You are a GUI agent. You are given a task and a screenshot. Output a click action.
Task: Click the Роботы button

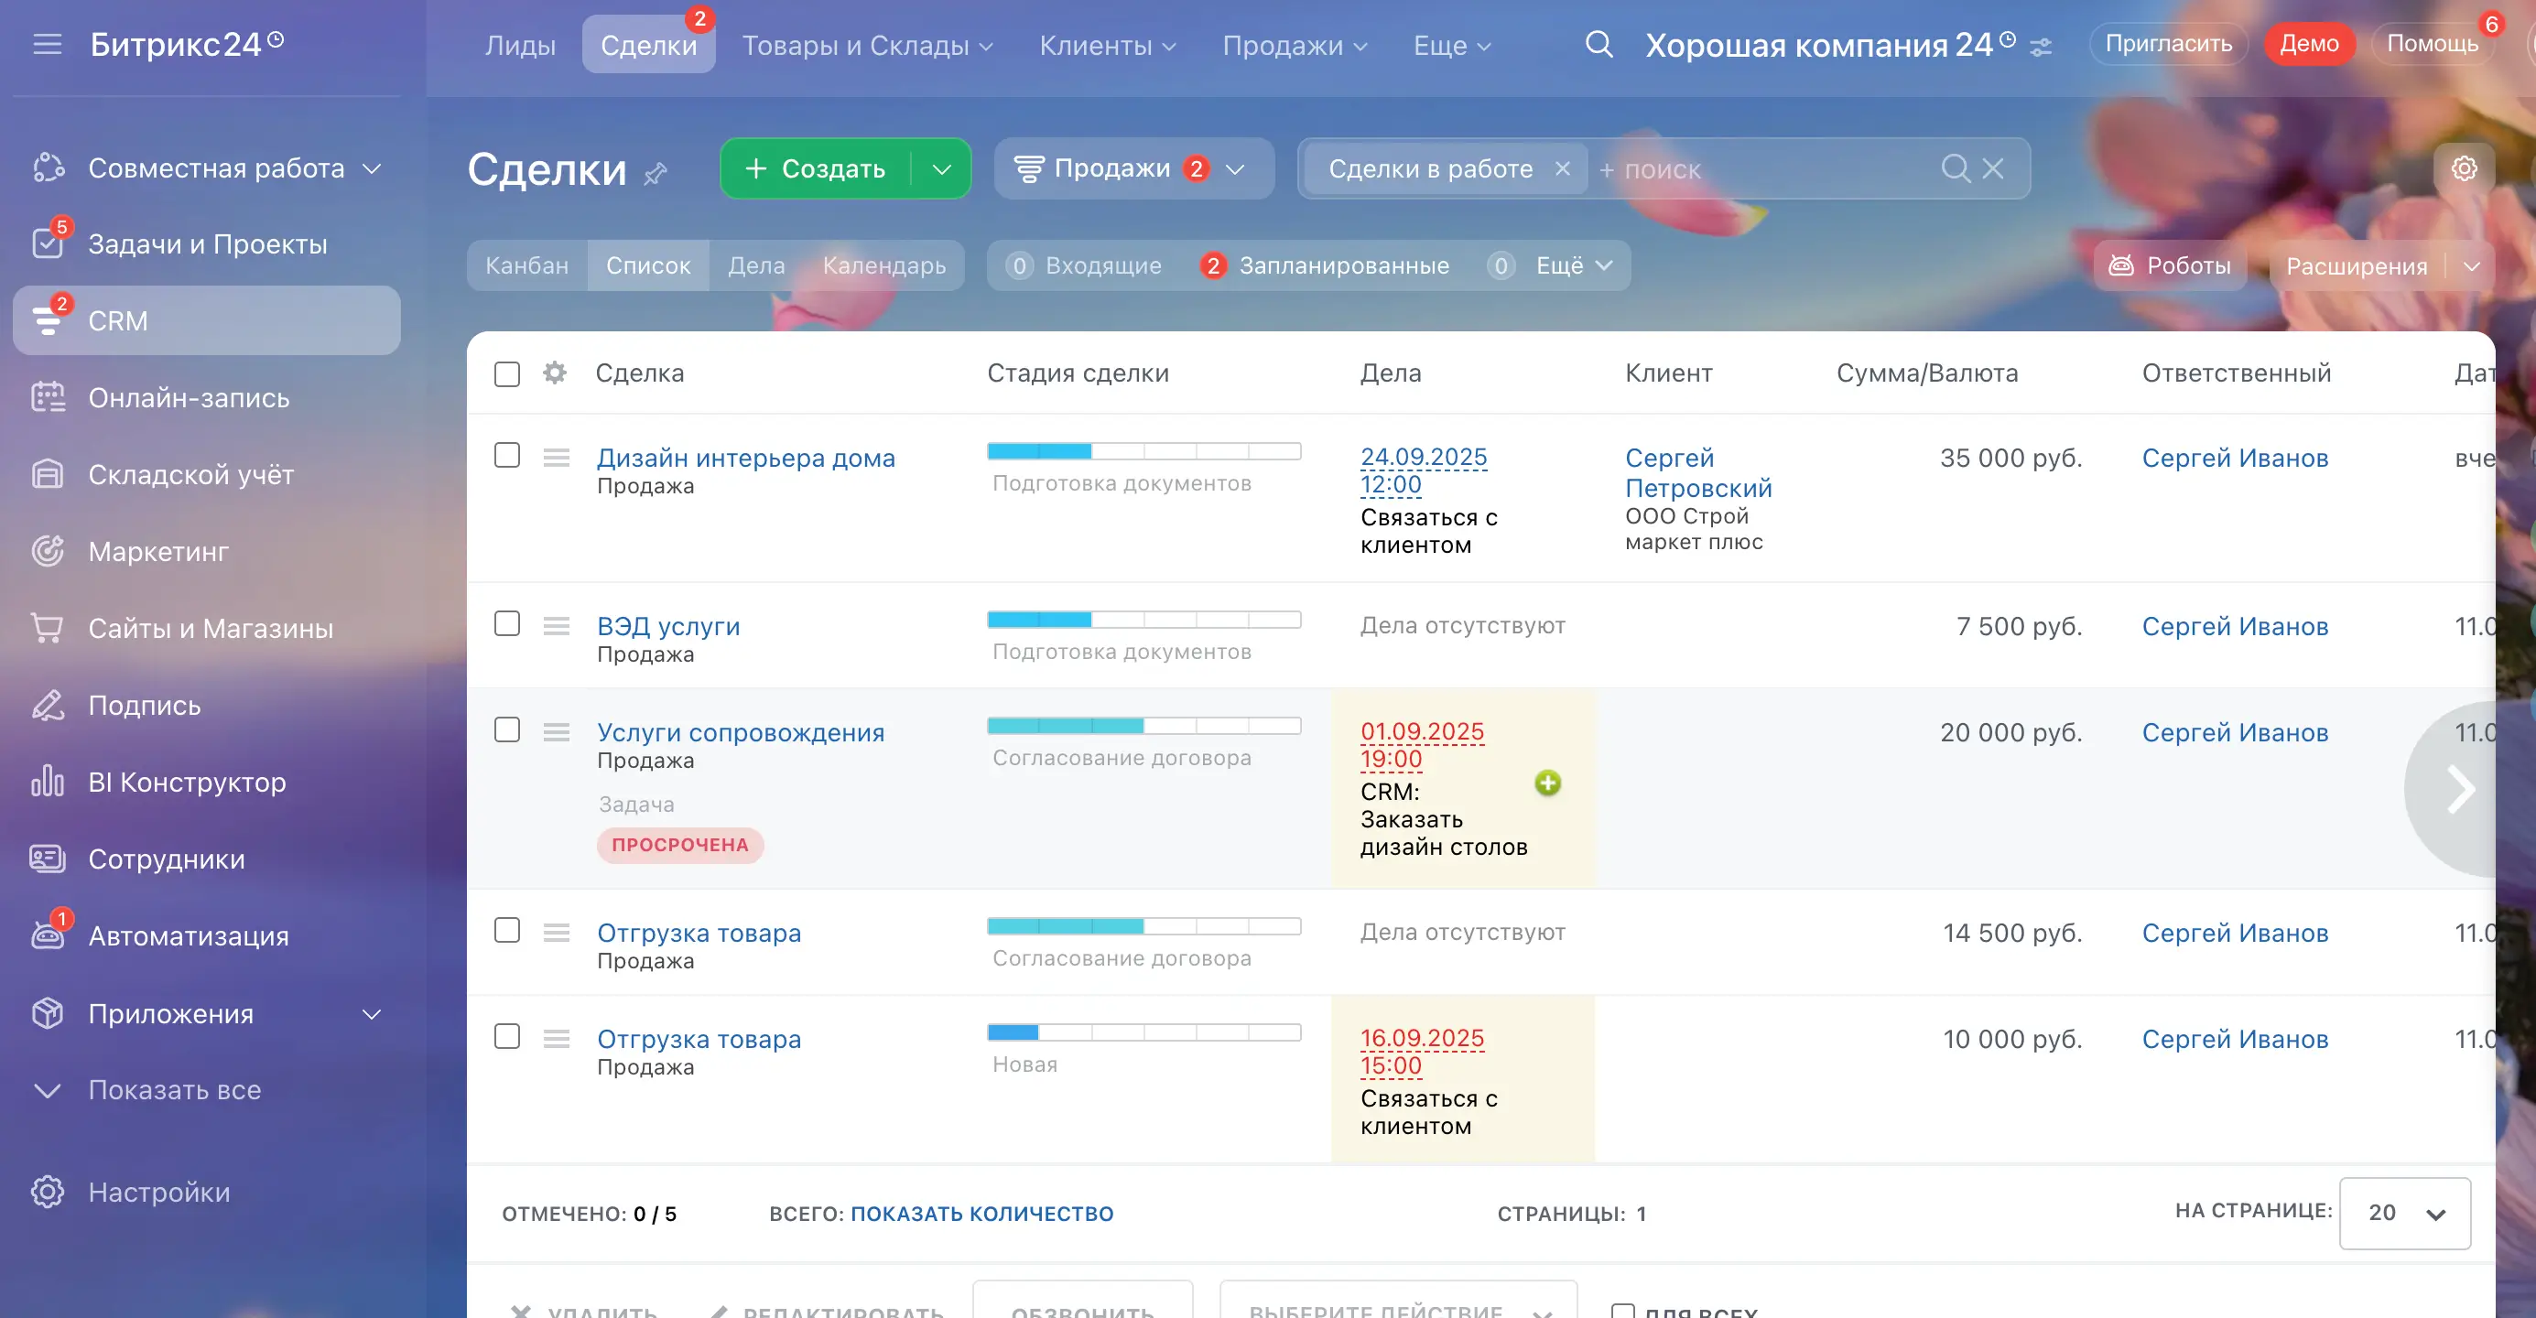(x=2170, y=265)
